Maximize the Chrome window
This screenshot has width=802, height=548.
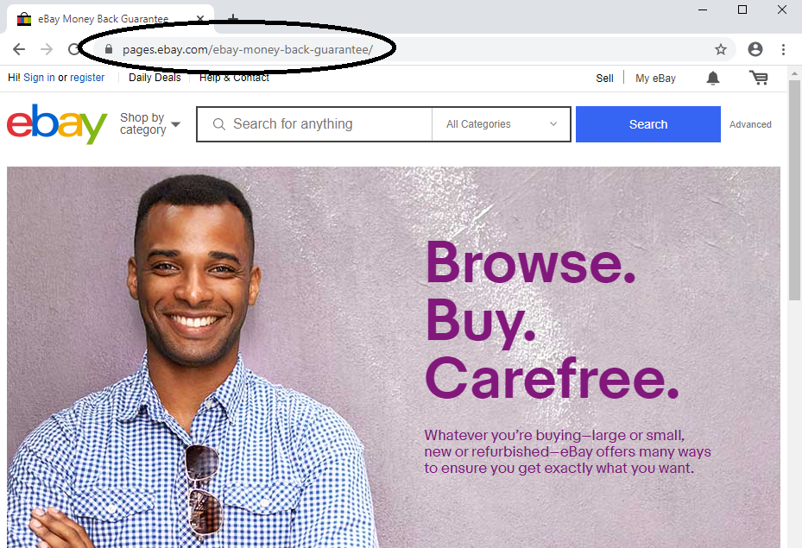(742, 9)
